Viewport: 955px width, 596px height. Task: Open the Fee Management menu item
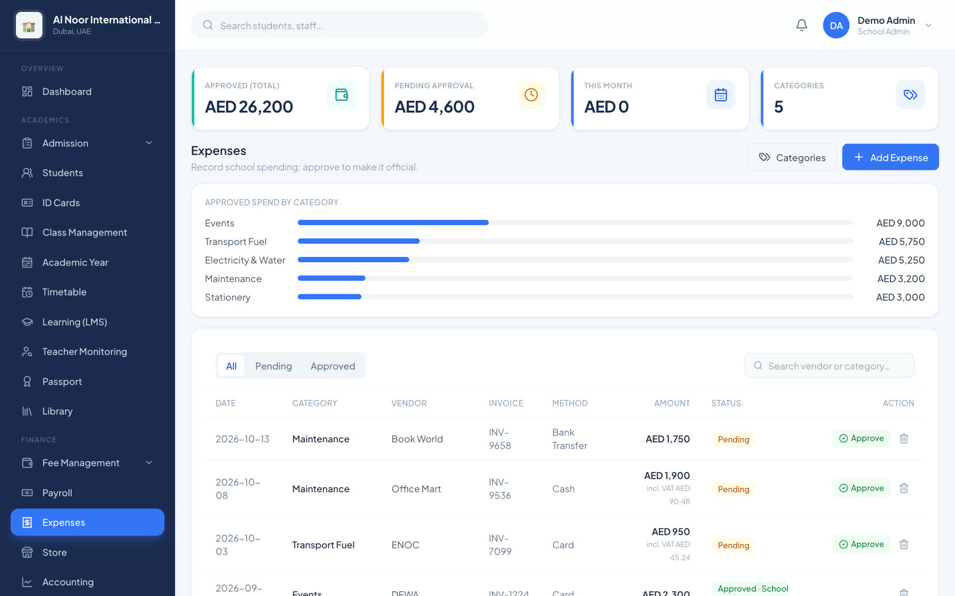[87, 463]
